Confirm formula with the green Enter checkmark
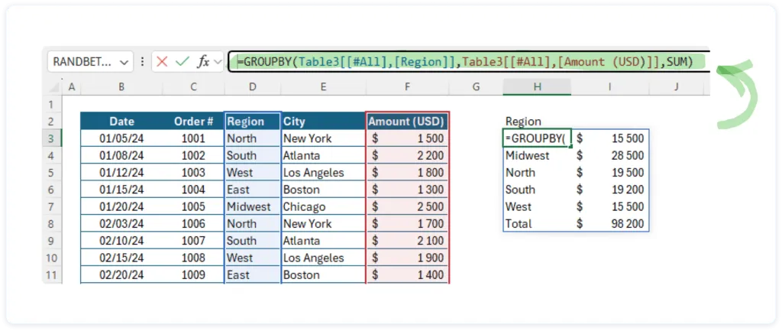Viewport: 782px width, 331px height. 182,61
